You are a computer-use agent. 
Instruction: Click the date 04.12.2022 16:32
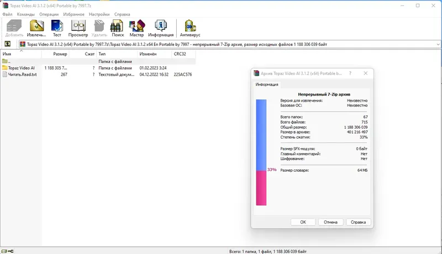(154, 75)
